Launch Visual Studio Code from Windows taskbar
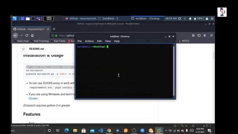238x134 pixels. 101,131
